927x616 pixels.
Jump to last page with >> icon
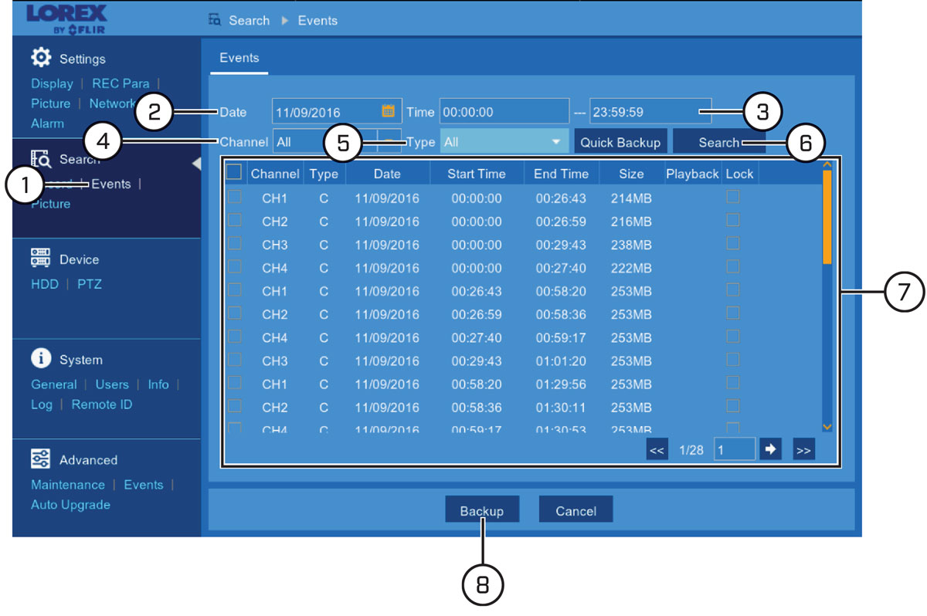click(x=804, y=451)
